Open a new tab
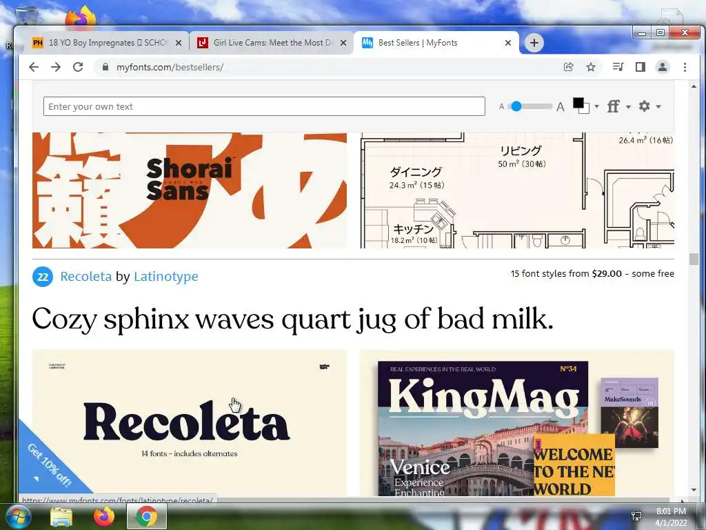Image resolution: width=706 pixels, height=530 pixels. click(534, 43)
